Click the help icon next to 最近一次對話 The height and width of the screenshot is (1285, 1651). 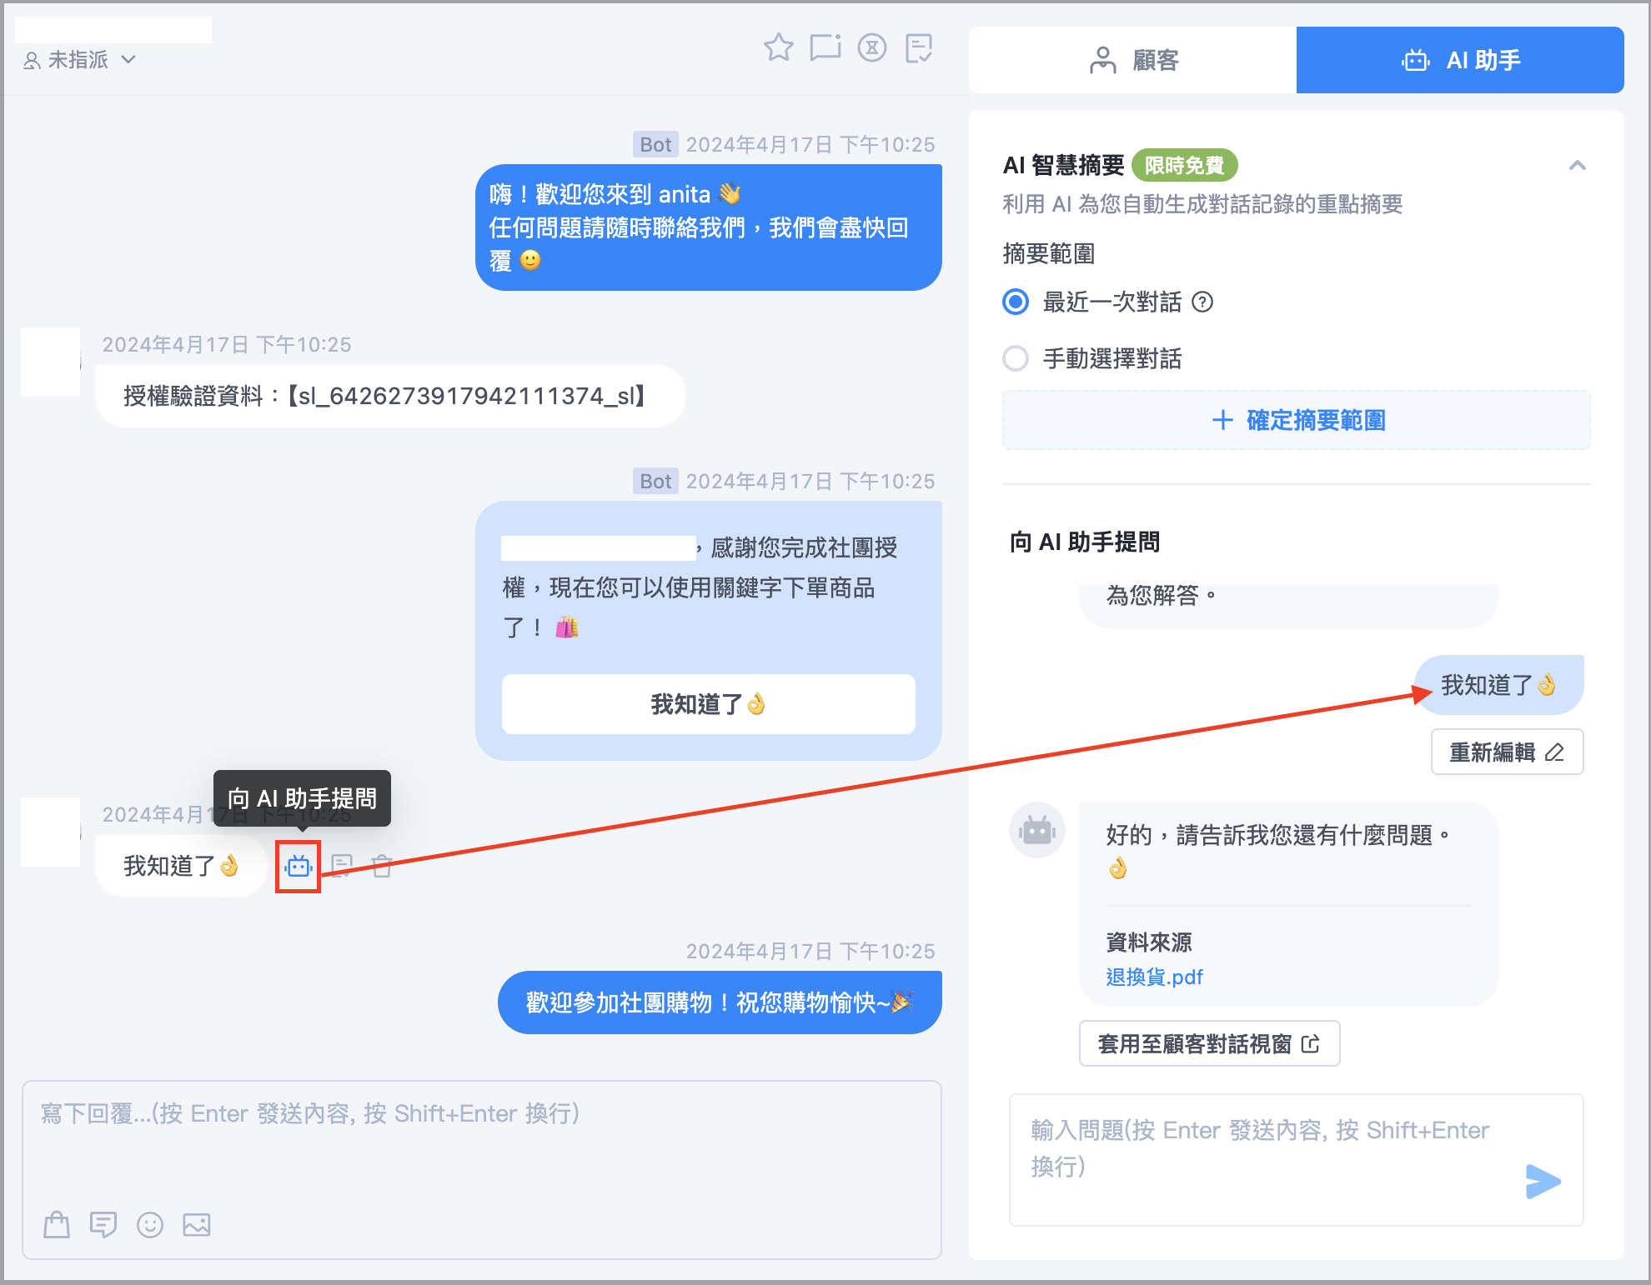1202,302
